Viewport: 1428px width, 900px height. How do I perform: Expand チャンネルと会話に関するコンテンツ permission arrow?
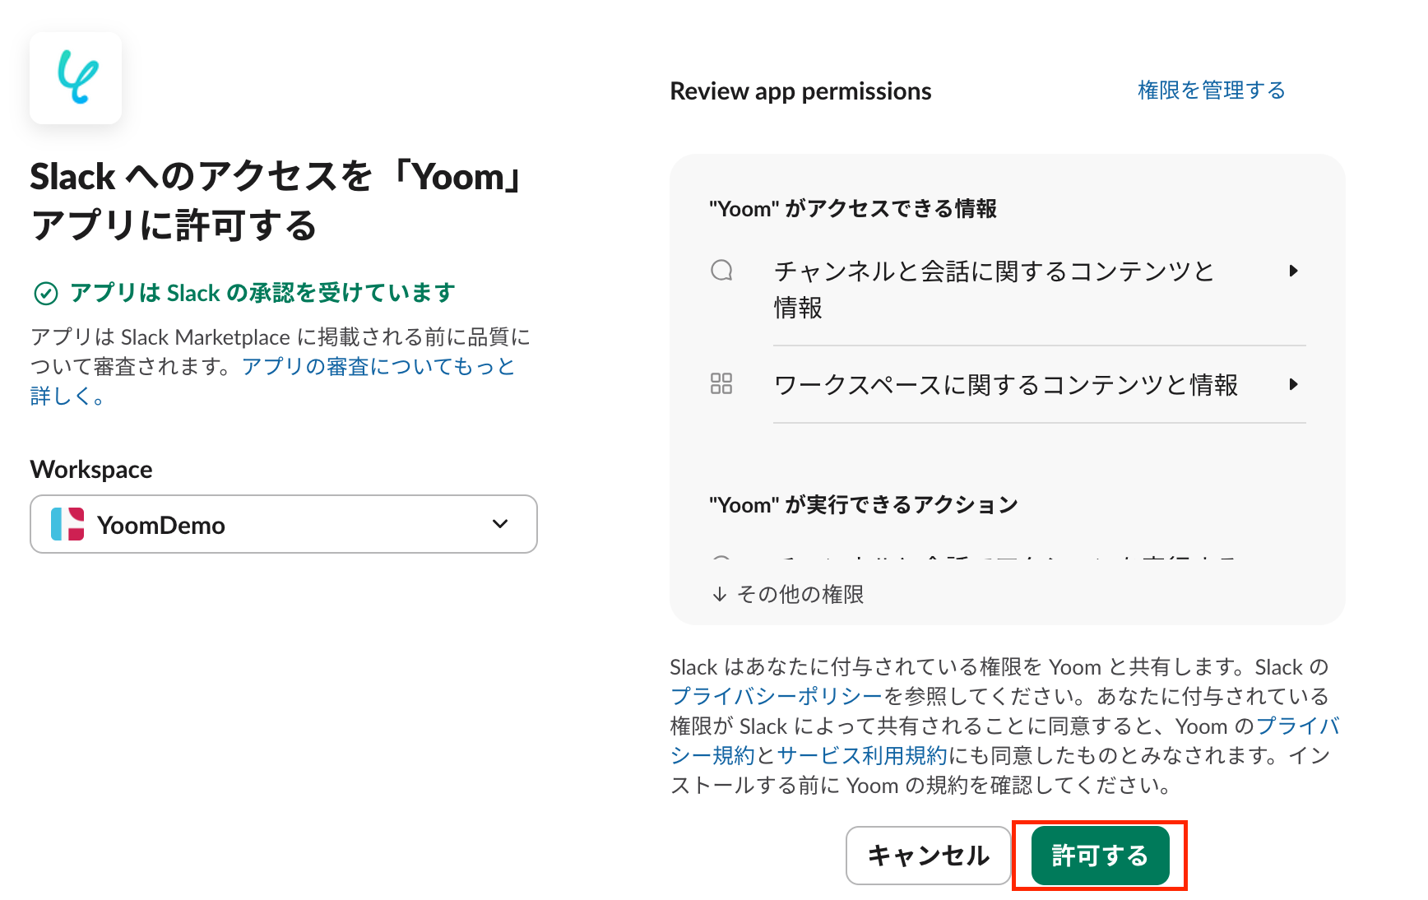click(1293, 271)
